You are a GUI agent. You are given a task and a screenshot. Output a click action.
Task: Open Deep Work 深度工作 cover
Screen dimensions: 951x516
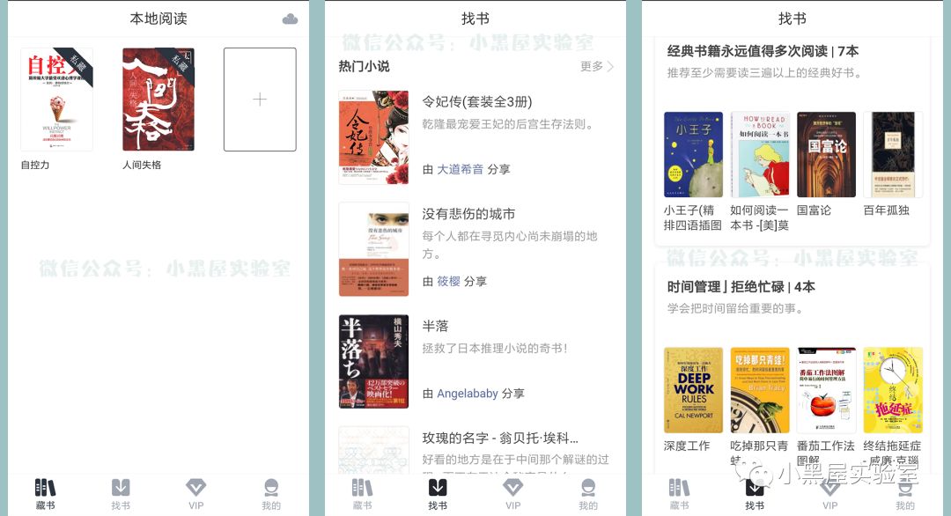coord(693,390)
